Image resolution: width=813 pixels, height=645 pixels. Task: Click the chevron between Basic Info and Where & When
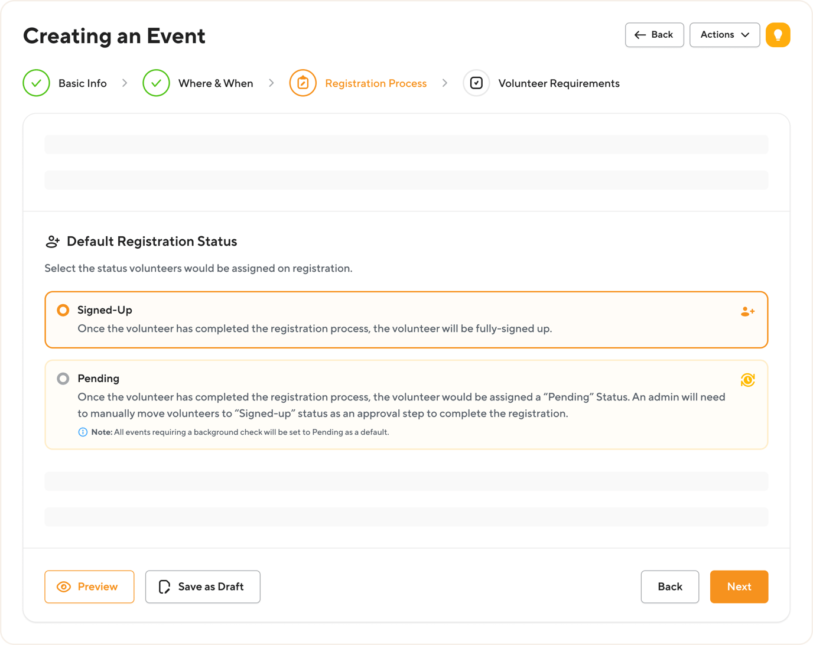[x=125, y=83]
